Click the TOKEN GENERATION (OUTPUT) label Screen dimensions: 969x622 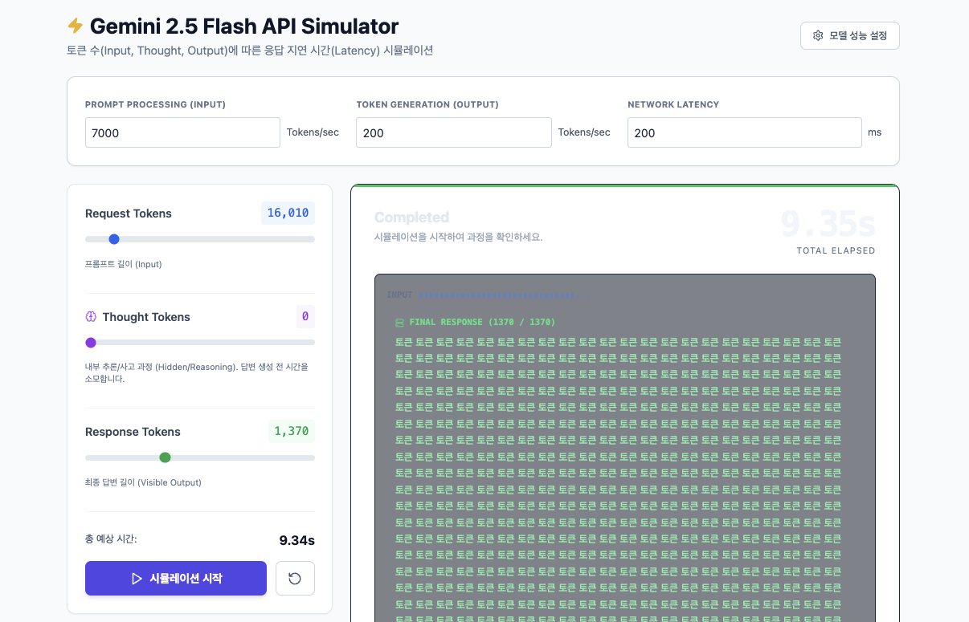[427, 104]
